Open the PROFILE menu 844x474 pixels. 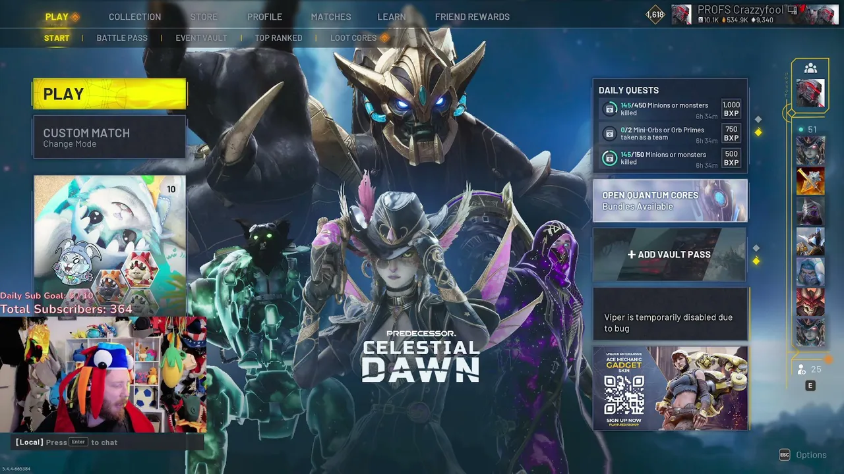coord(264,16)
